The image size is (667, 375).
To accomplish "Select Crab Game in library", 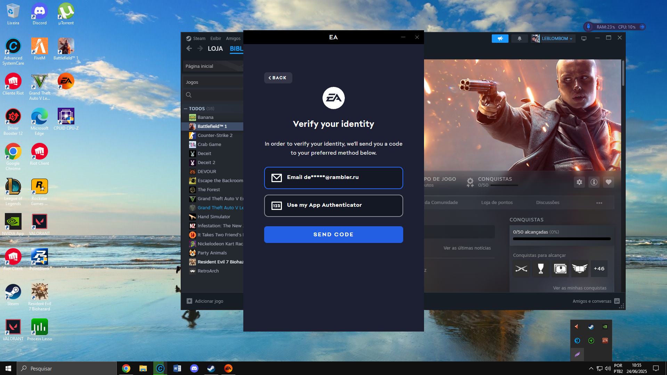I will click(x=212, y=145).
